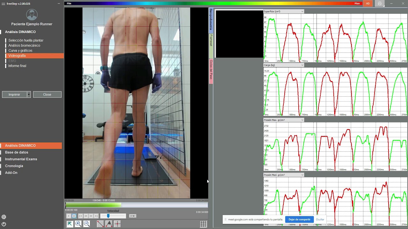Click the frame counter 136/346 text
Viewport: 408px width, 229px height.
coord(104,200)
